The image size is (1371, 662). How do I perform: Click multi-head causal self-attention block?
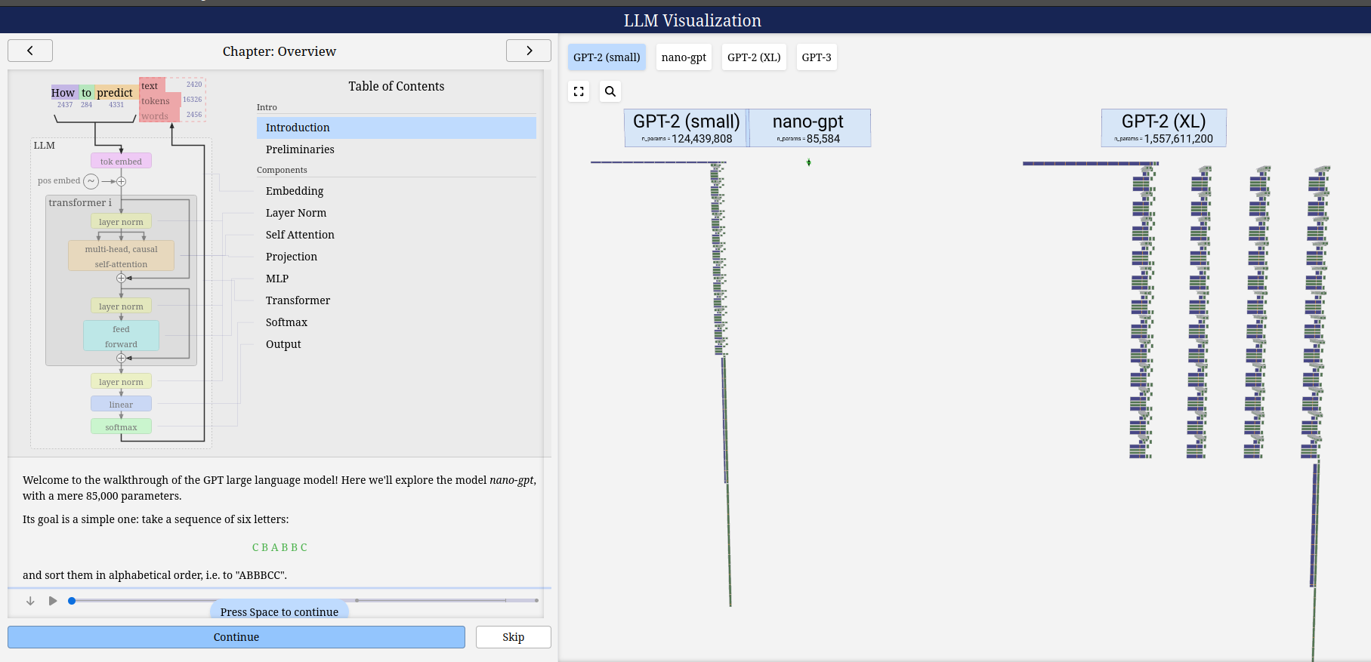[121, 256]
